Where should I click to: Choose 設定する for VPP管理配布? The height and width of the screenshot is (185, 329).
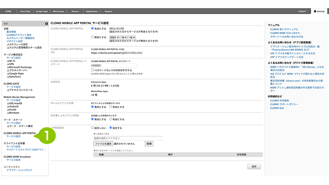111,128
